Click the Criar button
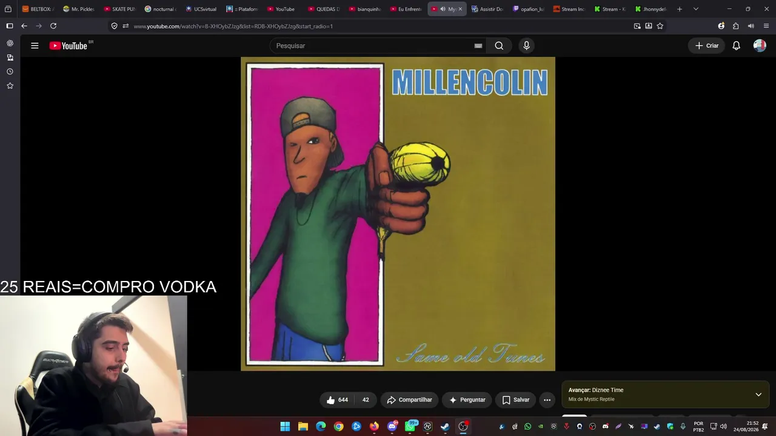The width and height of the screenshot is (776, 436). click(x=706, y=45)
